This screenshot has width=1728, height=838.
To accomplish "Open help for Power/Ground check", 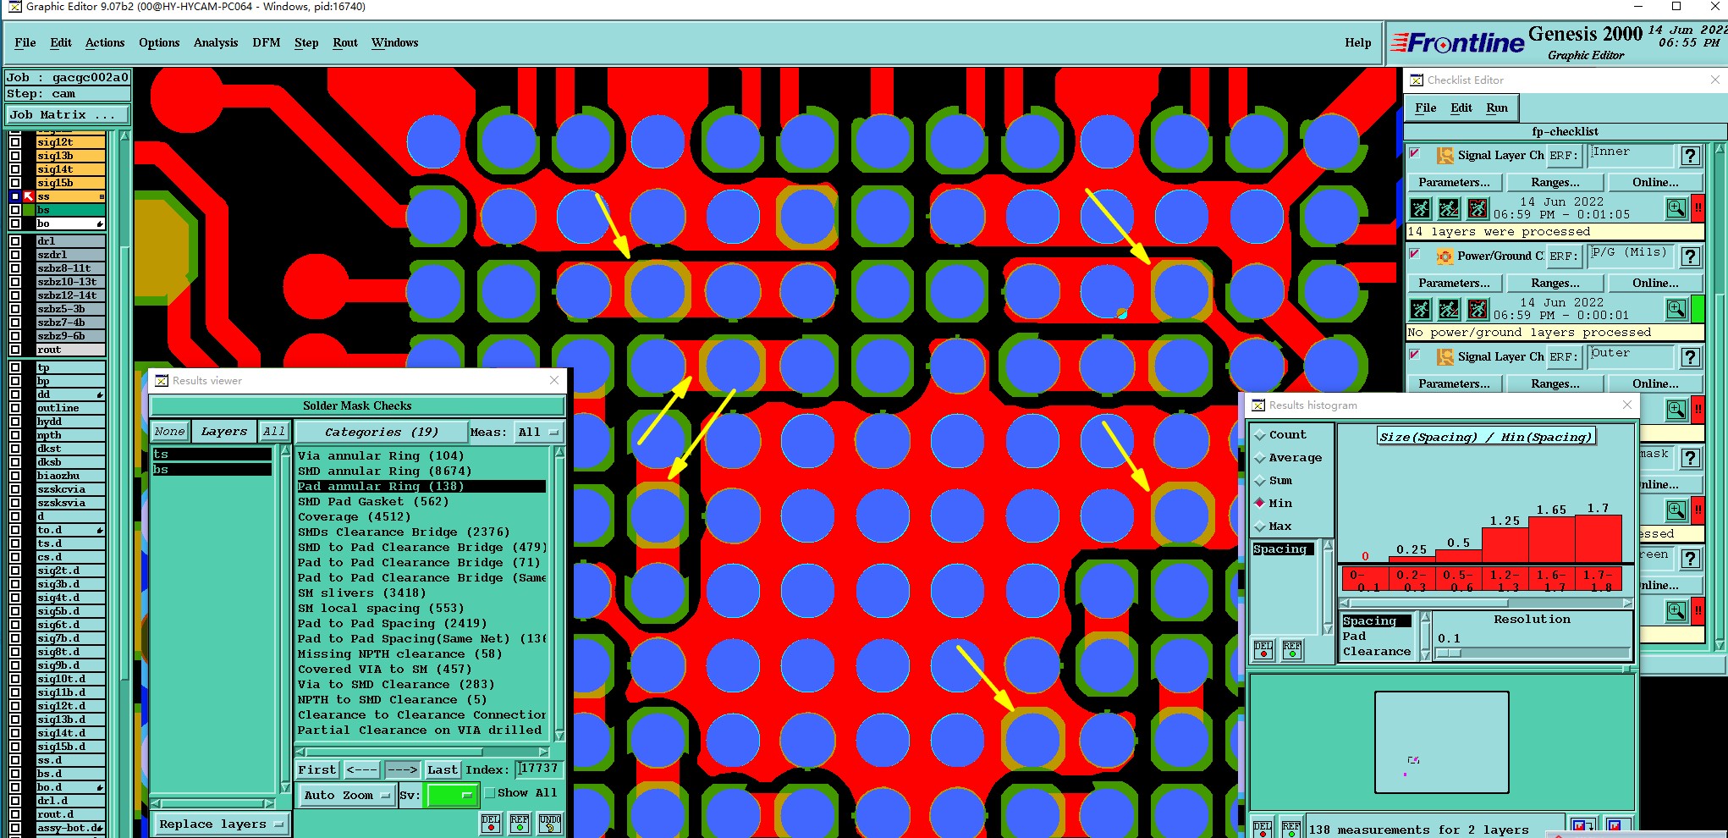I will tap(1691, 256).
